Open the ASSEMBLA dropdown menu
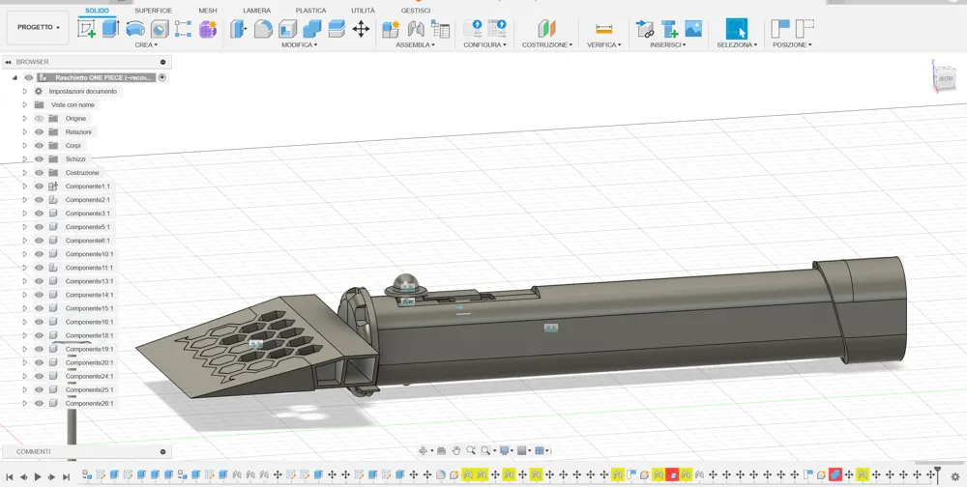 [416, 45]
